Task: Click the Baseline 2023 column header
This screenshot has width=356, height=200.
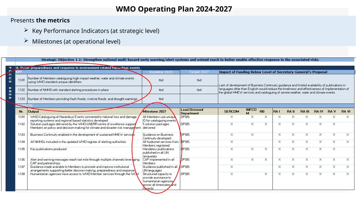Action: 161,72
